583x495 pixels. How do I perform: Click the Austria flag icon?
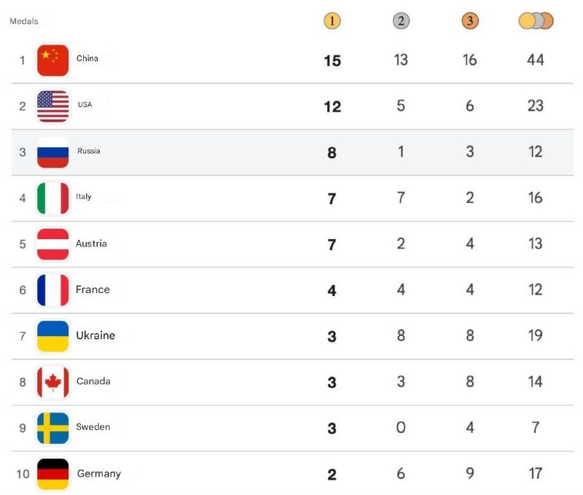coord(53,243)
